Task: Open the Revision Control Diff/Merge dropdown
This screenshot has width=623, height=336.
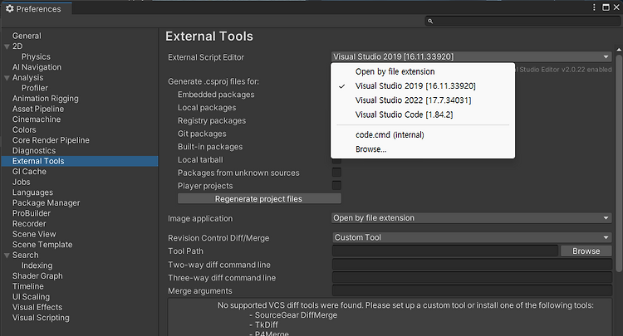Action: pos(471,237)
